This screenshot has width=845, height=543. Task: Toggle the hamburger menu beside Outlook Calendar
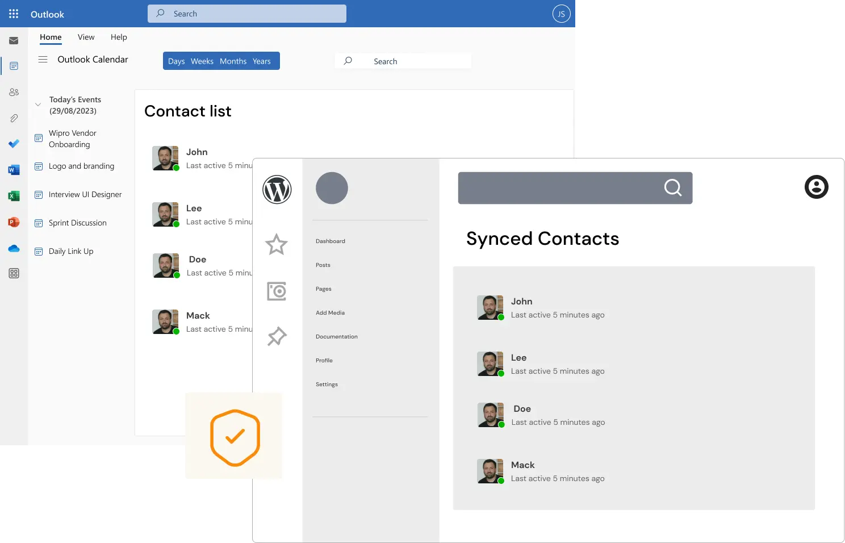pos(43,59)
